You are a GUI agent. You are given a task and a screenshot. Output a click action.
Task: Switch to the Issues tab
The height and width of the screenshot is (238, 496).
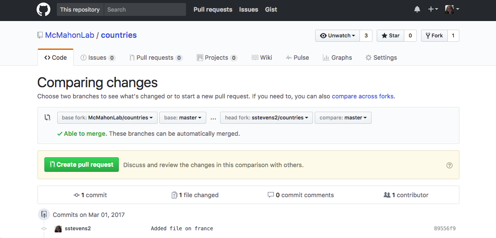pyautogui.click(x=97, y=58)
